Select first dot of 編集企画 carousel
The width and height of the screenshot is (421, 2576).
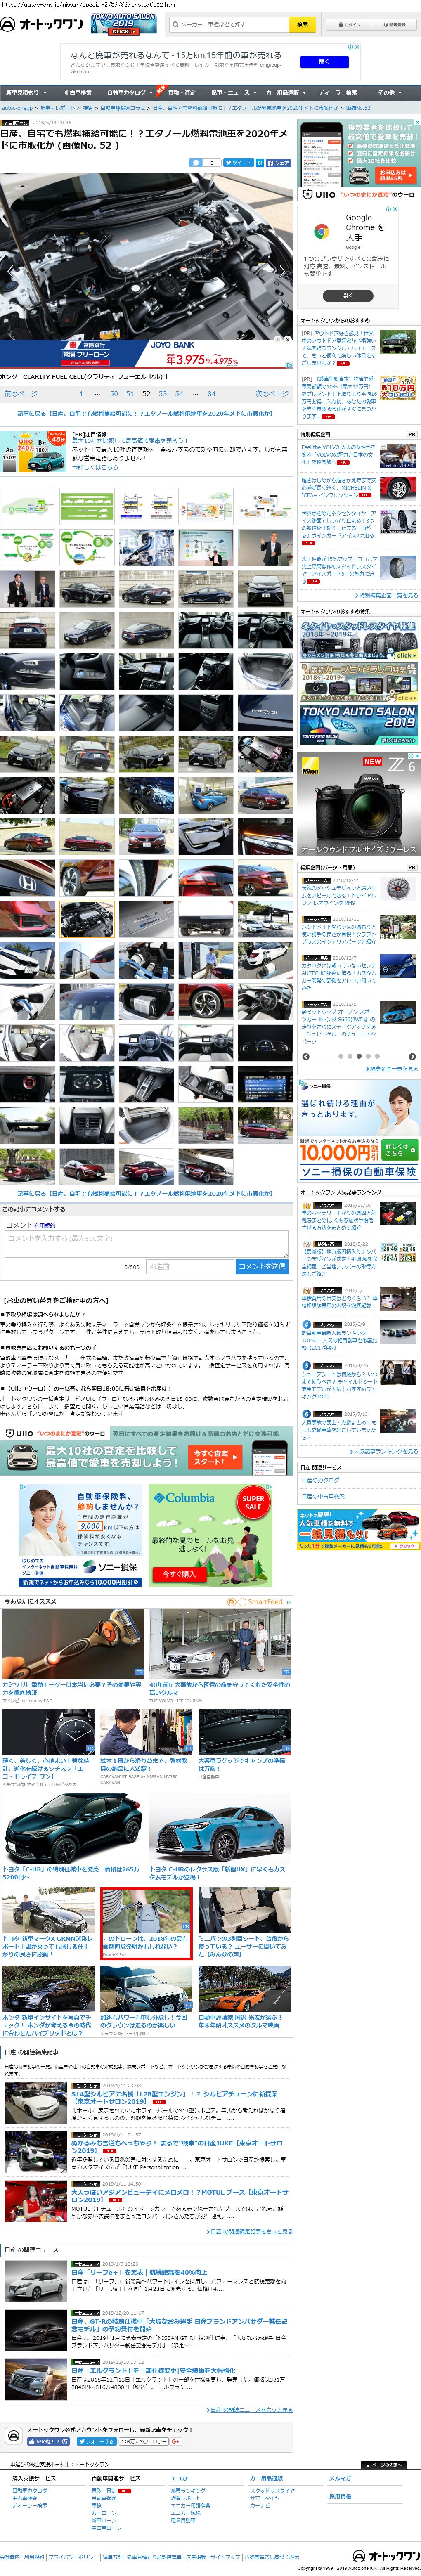340,1056
